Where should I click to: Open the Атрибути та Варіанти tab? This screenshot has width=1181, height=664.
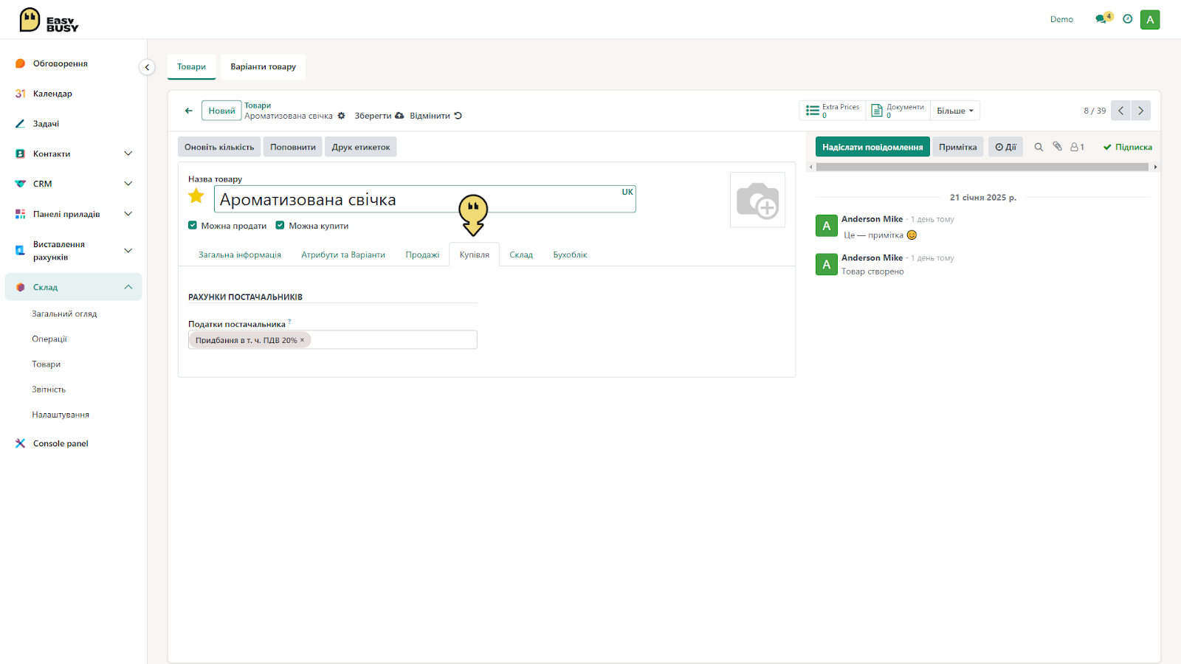click(343, 255)
